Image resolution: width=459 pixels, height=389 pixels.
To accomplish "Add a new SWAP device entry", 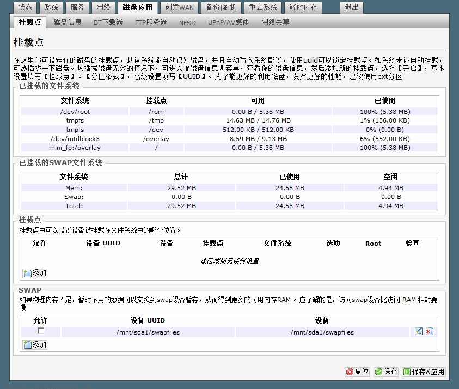I will pyautogui.click(x=35, y=344).
